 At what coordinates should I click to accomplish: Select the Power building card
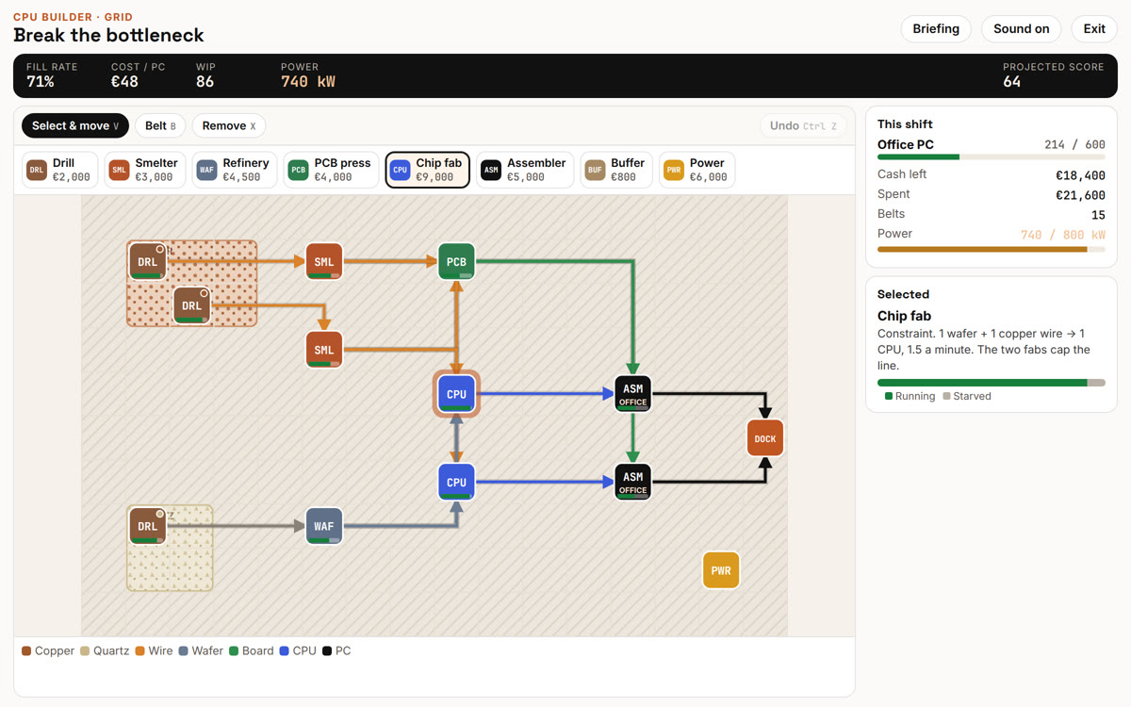point(697,170)
